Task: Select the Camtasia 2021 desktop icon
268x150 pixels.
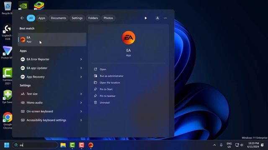Action: [x=8, y=76]
